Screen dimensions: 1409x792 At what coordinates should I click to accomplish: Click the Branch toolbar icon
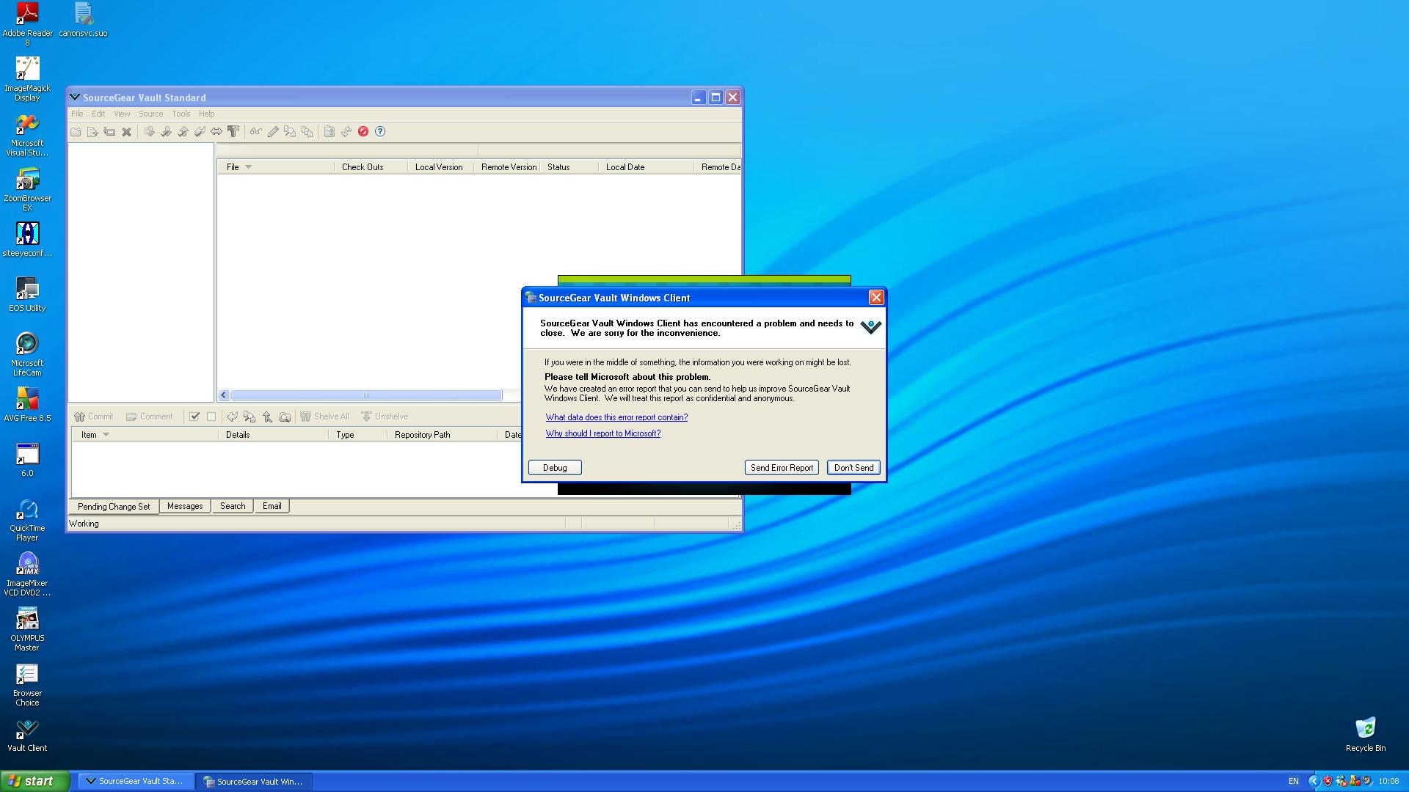click(x=233, y=132)
